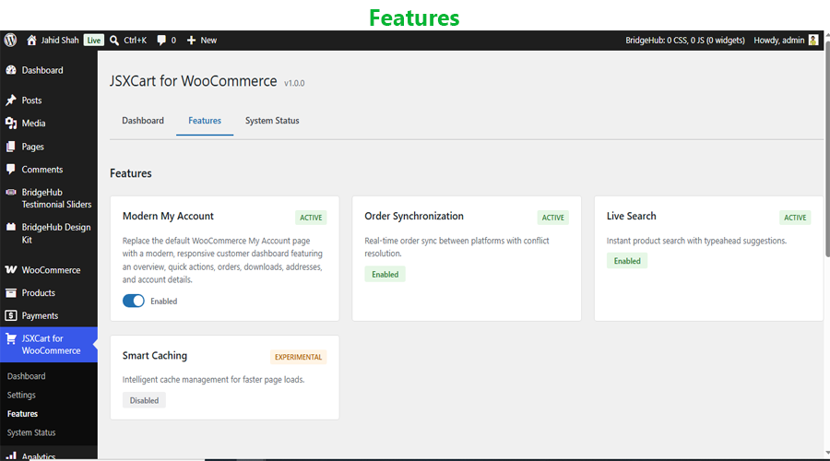Click the page vertical scrollbar thumb

point(827,148)
